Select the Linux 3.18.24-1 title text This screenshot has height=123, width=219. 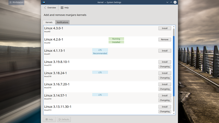[56, 73]
